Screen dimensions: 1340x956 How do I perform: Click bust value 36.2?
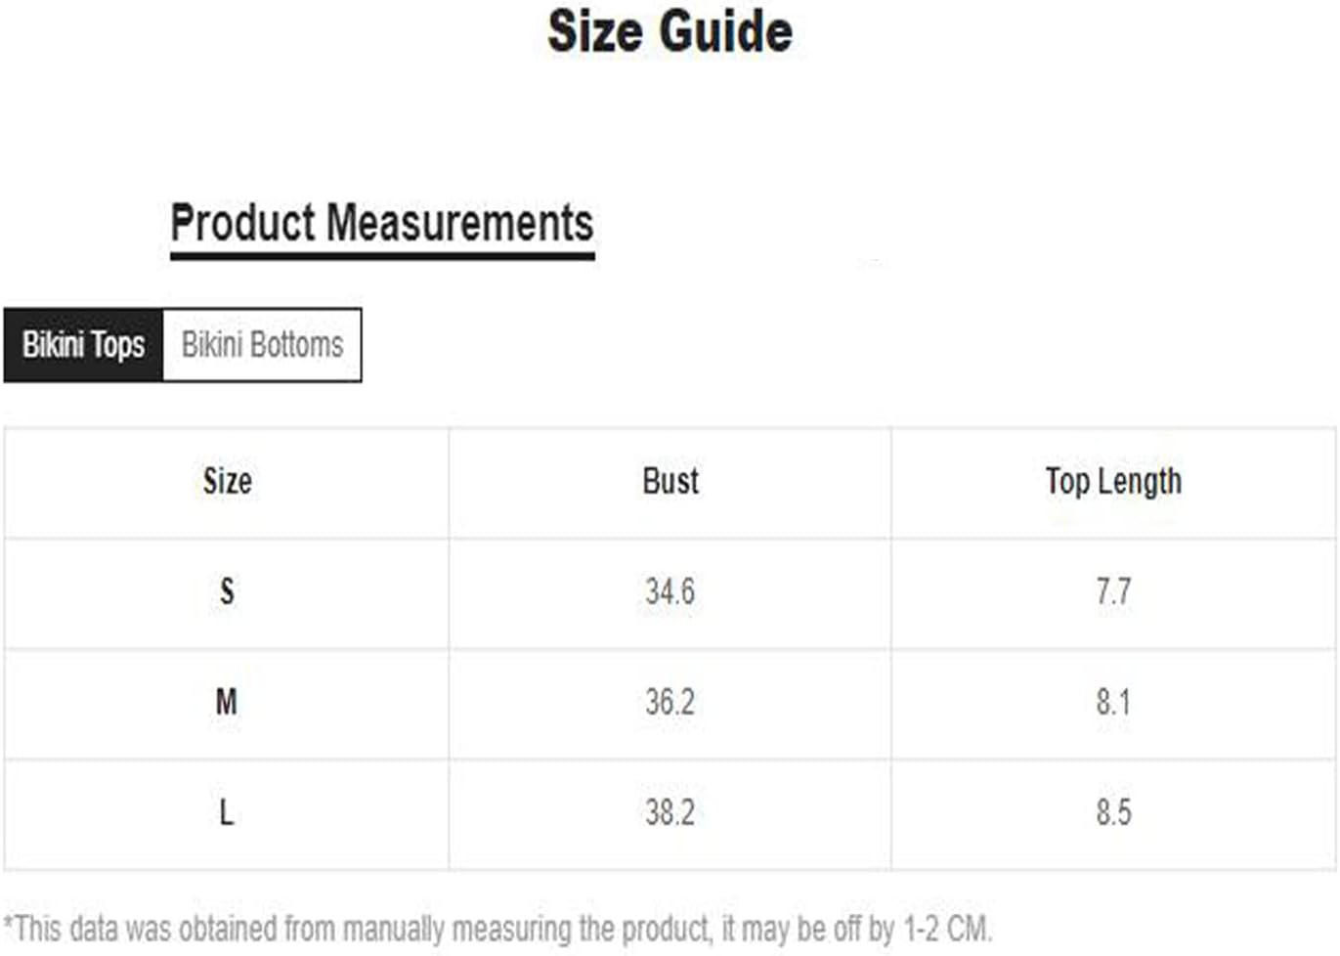pos(670,702)
